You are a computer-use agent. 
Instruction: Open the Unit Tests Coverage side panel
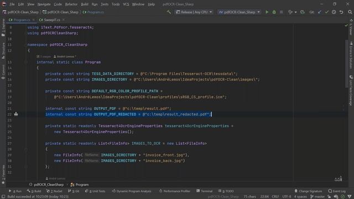tap(351, 90)
